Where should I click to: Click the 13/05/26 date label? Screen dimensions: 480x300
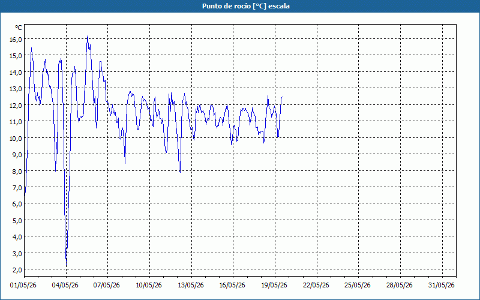click(x=191, y=286)
